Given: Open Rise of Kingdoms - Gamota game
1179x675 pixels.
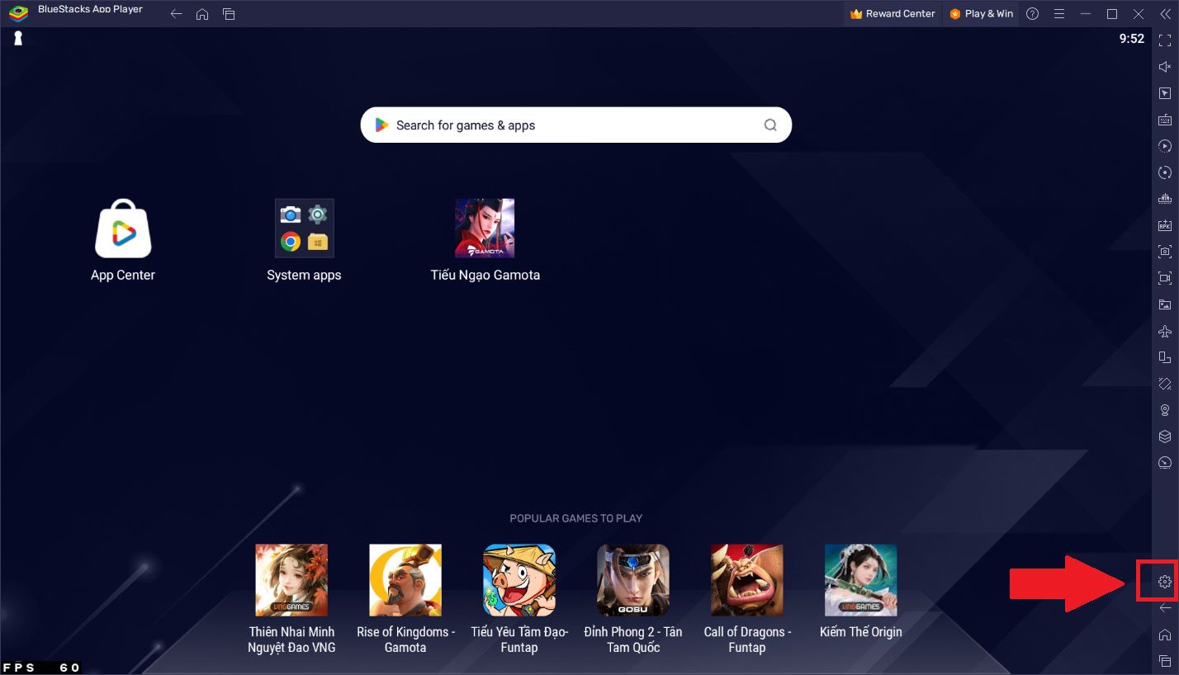Looking at the screenshot, I should pyautogui.click(x=405, y=600).
